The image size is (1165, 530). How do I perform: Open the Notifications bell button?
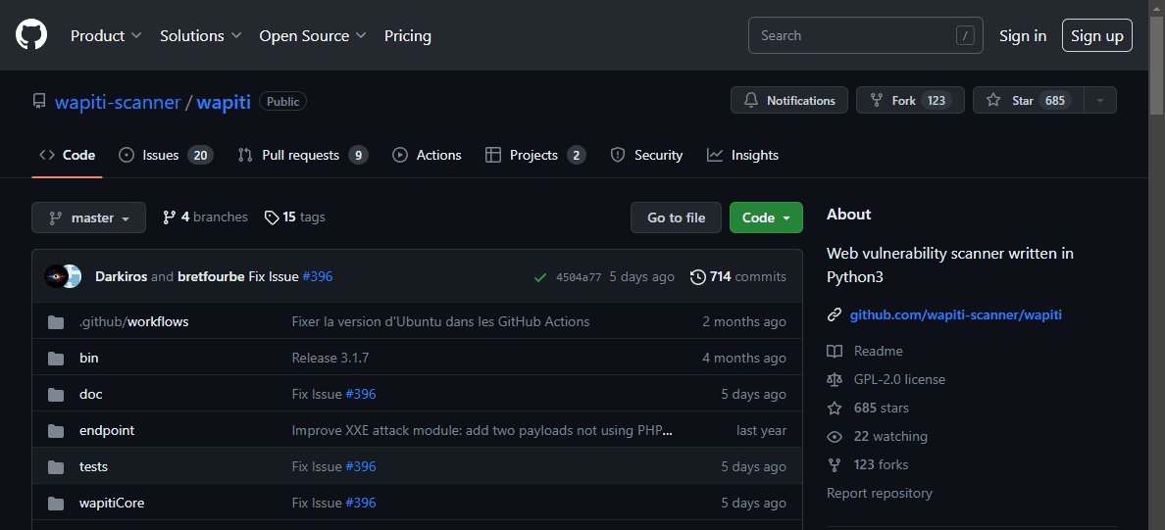[789, 100]
